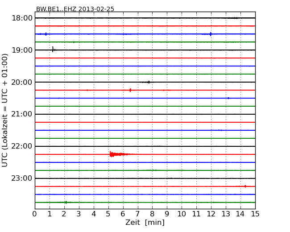The height and width of the screenshot is (232, 290).
Task: Click the x-axis tick label 0
Action: [x=35, y=214]
